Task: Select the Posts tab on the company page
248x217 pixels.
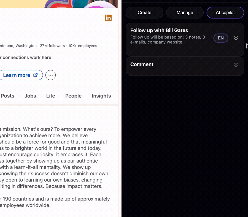Action: [7, 96]
